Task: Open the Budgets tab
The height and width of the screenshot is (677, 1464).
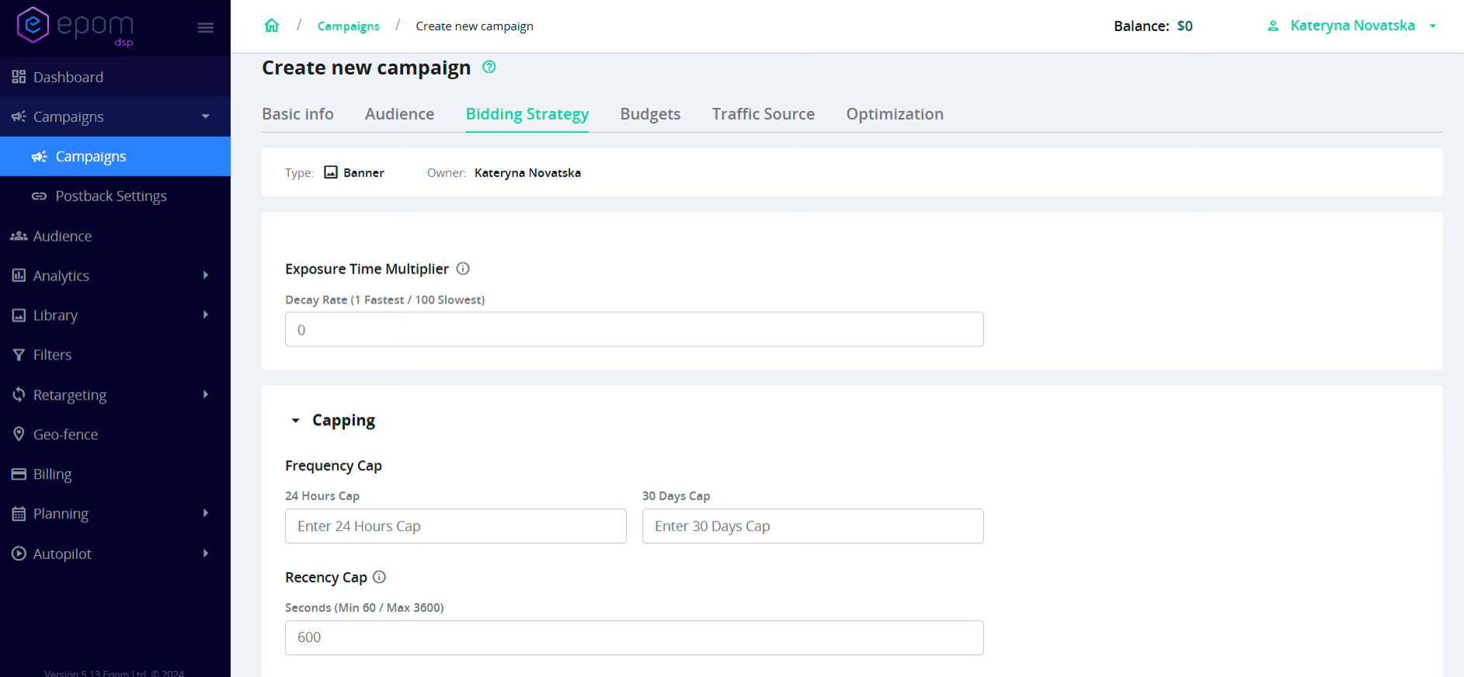Action: pyautogui.click(x=650, y=114)
